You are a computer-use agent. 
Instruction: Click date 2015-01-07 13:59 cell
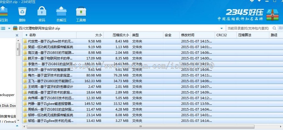coord(197,104)
